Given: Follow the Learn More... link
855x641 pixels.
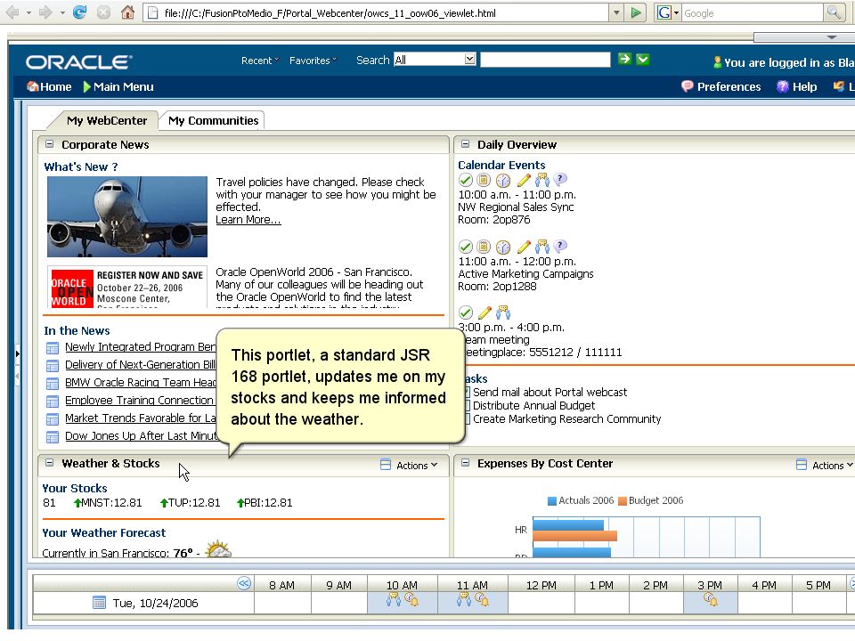Looking at the screenshot, I should coord(248,220).
